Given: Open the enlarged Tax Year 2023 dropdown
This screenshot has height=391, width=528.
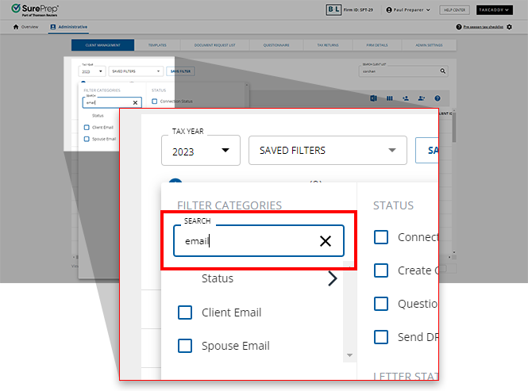Looking at the screenshot, I should pos(201,151).
